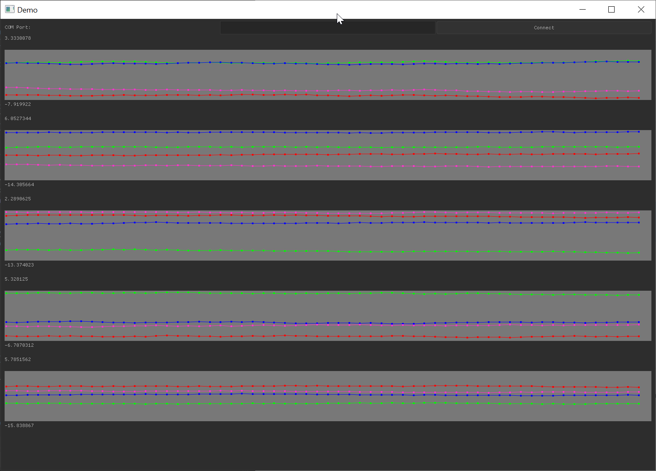Minimize the Demo window

click(x=582, y=10)
